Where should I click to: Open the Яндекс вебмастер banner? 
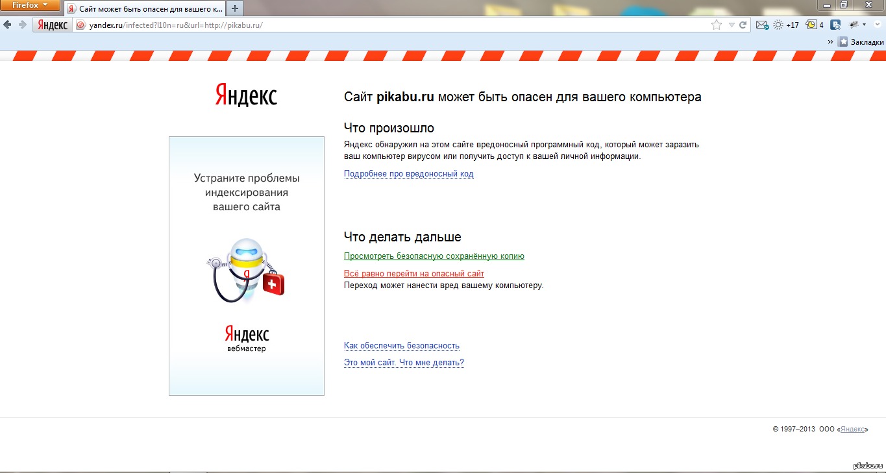point(247,266)
